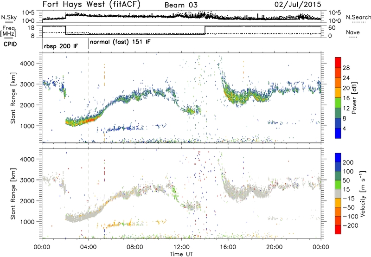This screenshot has height=257, width=371.
Task: Click the '20:00' time axis label
Action: pyautogui.click(x=275, y=247)
